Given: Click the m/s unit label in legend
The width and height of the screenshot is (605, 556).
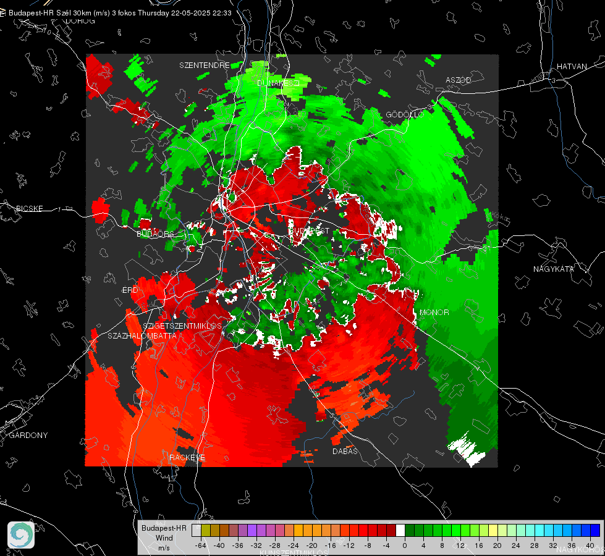Looking at the screenshot, I should pyautogui.click(x=164, y=547).
